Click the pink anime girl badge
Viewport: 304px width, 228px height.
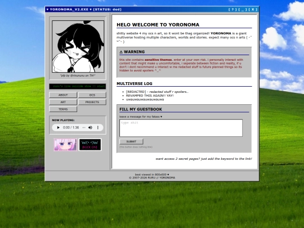point(65,145)
